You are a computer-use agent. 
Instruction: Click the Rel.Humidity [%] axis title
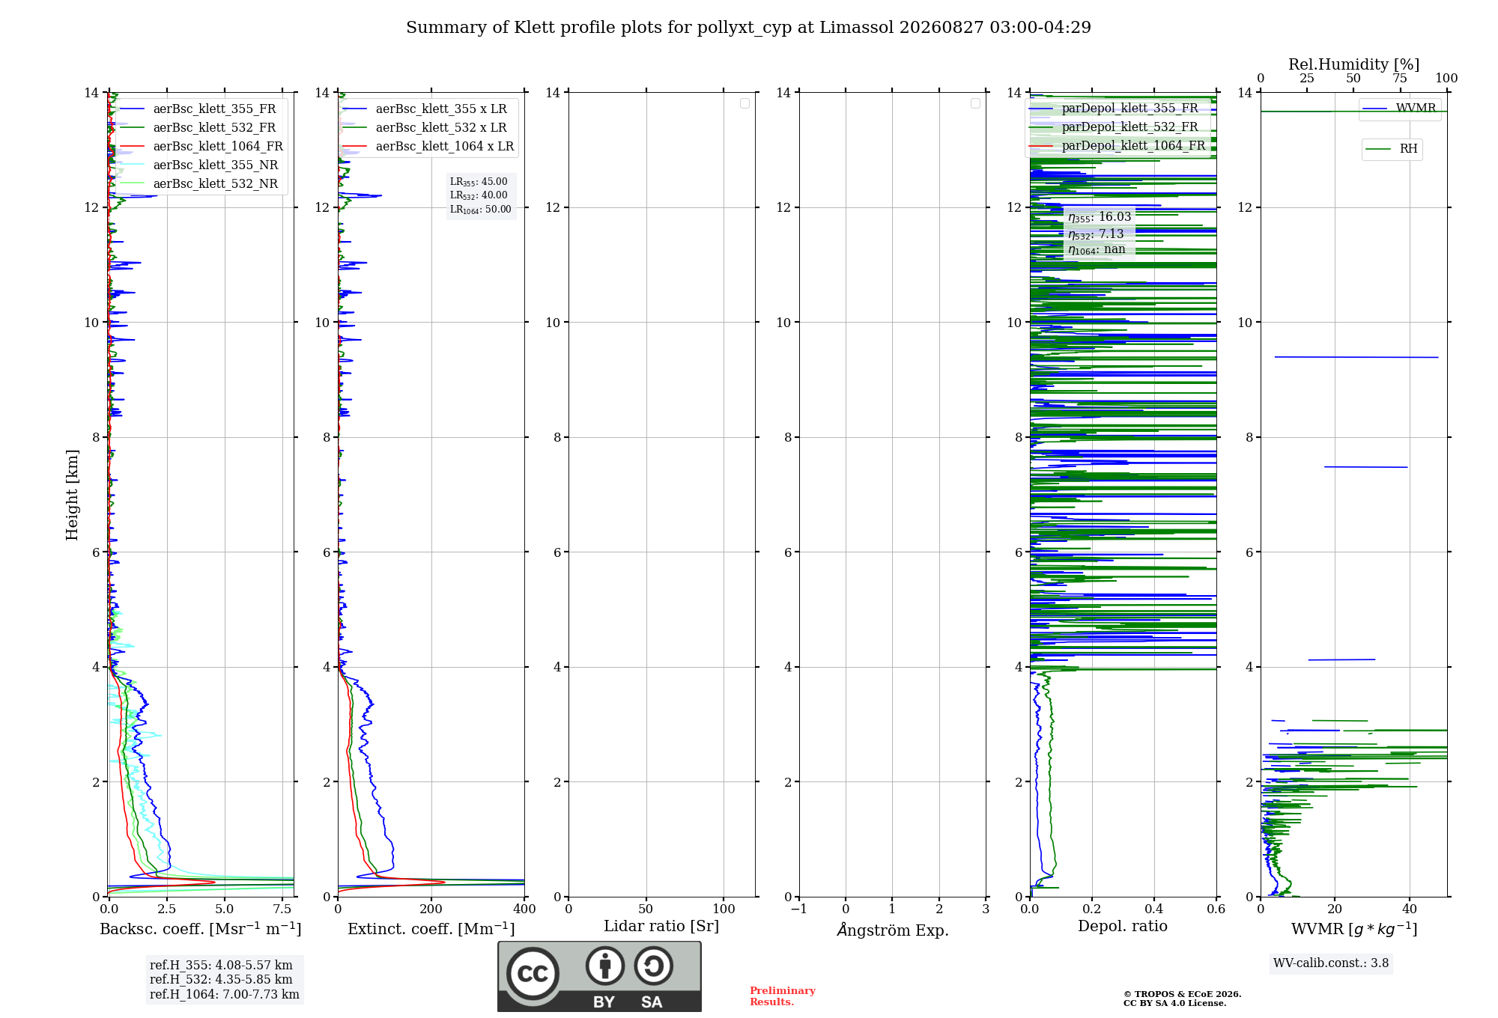pyautogui.click(x=1354, y=64)
